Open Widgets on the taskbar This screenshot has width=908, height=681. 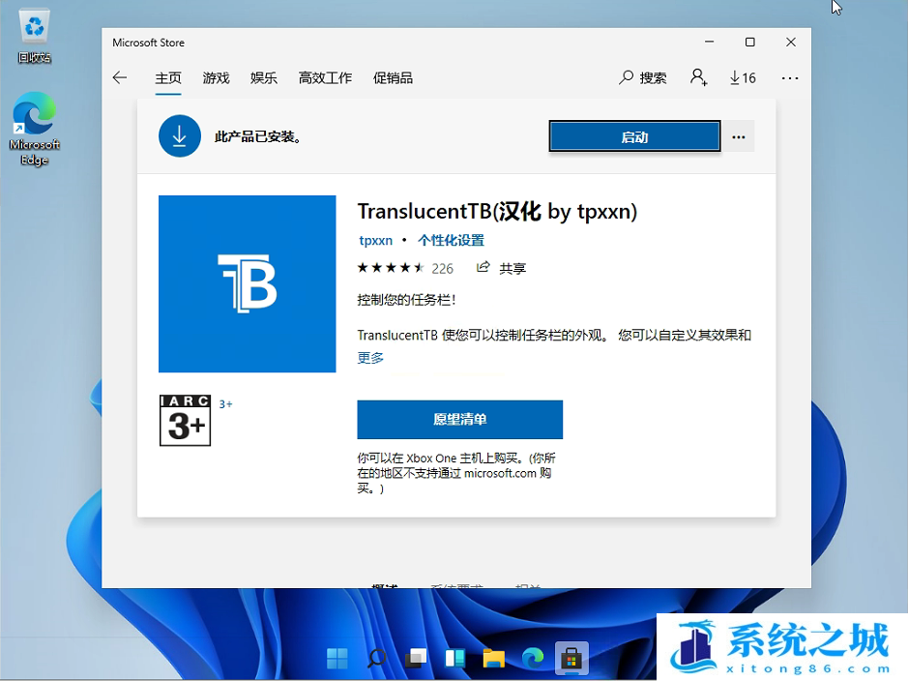454,658
